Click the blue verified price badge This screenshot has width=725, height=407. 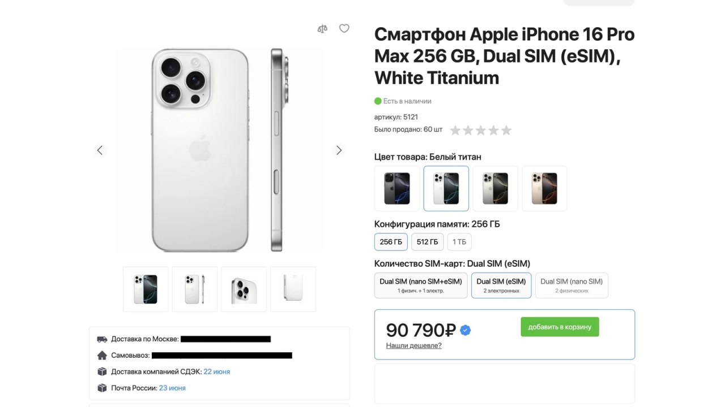466,331
